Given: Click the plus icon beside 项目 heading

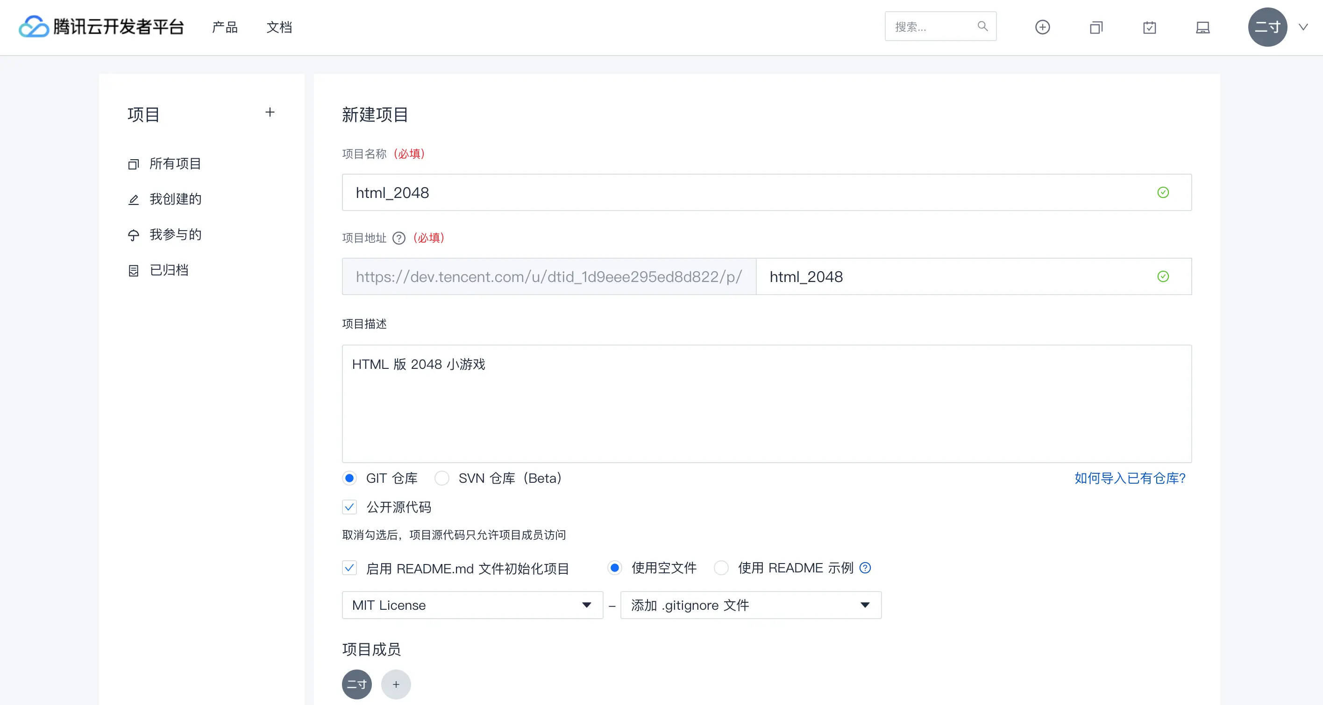Looking at the screenshot, I should click(270, 113).
